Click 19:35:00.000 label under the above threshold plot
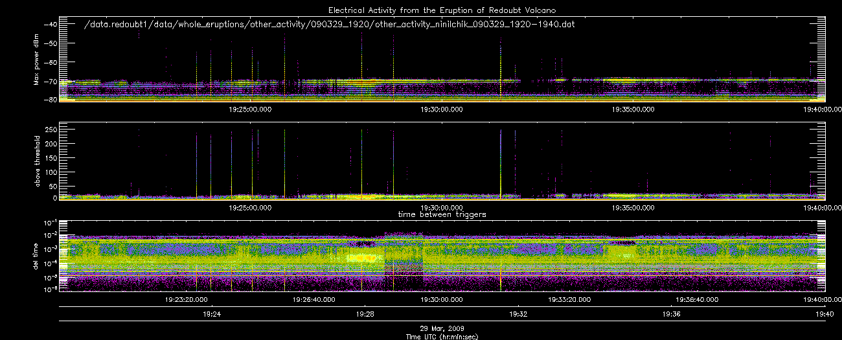Screen dimensions: 842x340 pos(633,208)
